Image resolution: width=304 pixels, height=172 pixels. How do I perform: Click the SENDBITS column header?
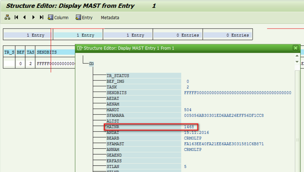tap(56, 52)
